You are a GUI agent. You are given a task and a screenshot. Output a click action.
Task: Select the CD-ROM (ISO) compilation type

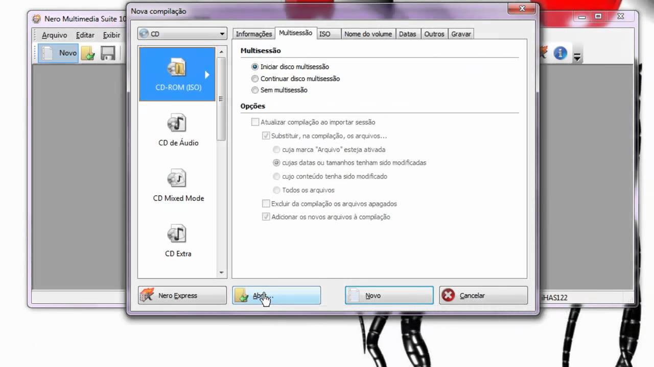coord(177,74)
